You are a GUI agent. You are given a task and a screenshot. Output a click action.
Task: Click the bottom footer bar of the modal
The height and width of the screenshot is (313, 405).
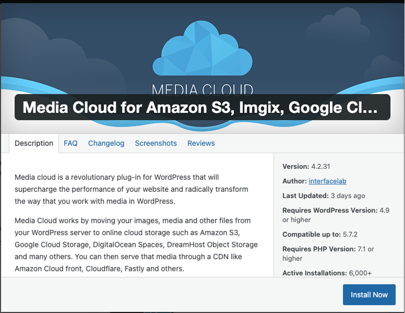click(x=134, y=295)
